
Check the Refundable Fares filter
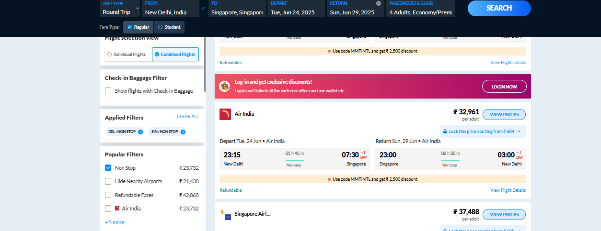pyautogui.click(x=108, y=195)
